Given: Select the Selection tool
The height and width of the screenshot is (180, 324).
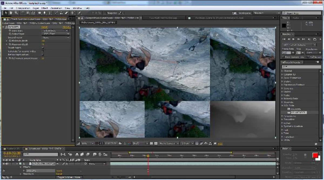Looking at the screenshot, I should click(6, 13).
